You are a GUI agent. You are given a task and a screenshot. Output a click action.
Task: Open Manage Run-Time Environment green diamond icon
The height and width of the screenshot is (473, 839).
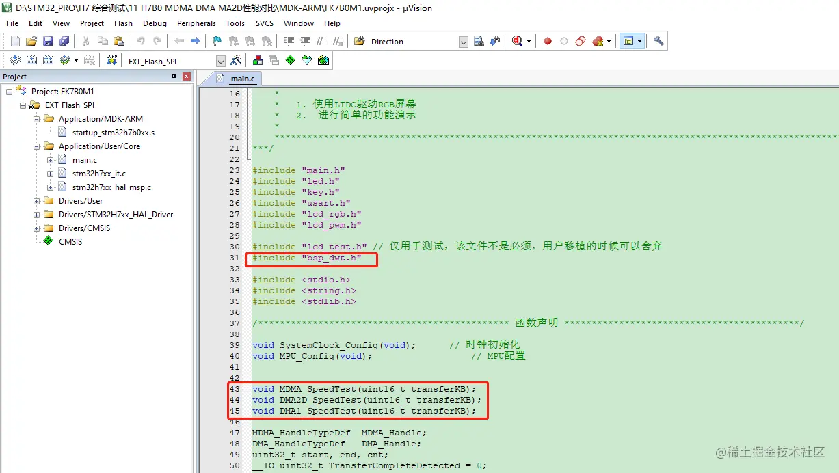tap(291, 60)
